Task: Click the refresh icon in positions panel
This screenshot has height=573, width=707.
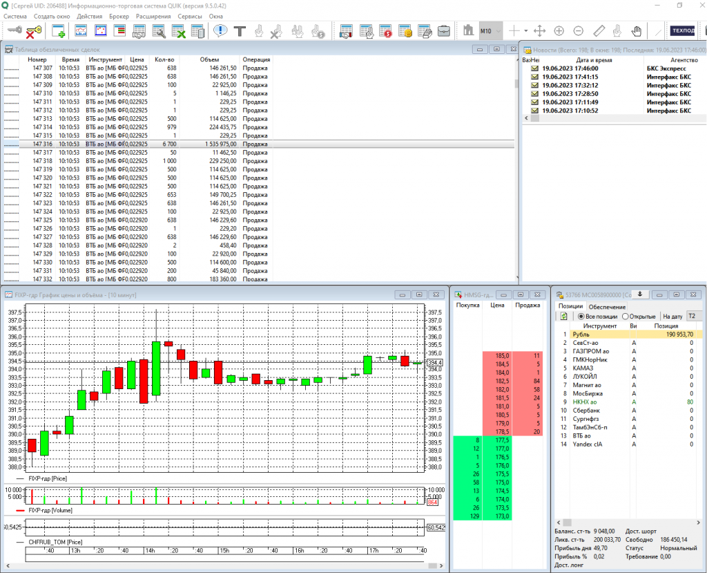Action: pos(564,316)
